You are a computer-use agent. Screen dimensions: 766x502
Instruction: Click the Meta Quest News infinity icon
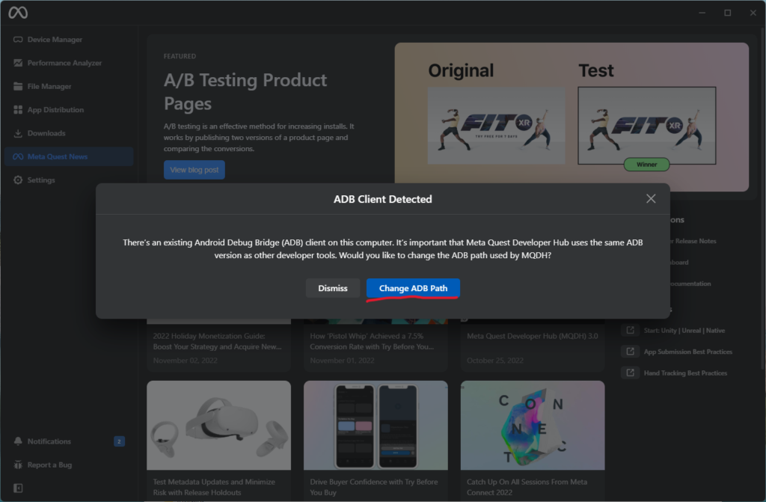[x=18, y=157]
